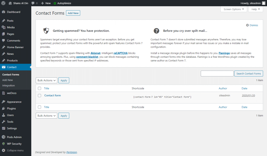
Task: Open the Shams Al Din site menu
Action: tap(21, 3)
